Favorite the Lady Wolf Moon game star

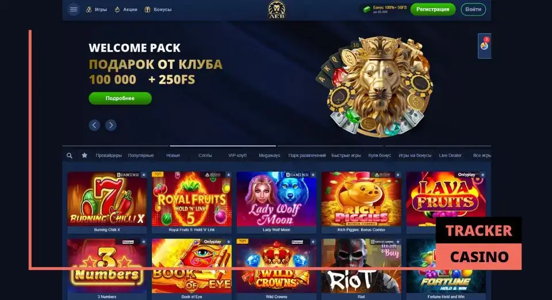[x=313, y=174]
